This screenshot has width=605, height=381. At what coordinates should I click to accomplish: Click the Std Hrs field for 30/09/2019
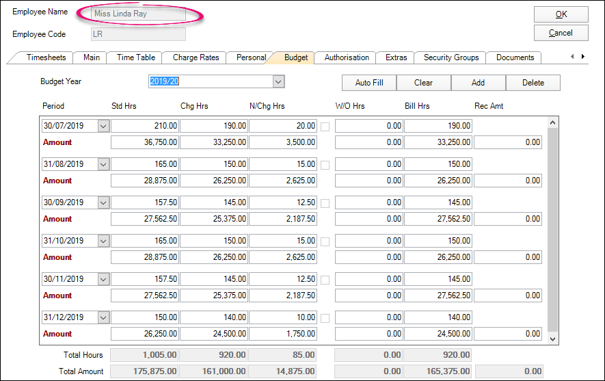click(145, 202)
